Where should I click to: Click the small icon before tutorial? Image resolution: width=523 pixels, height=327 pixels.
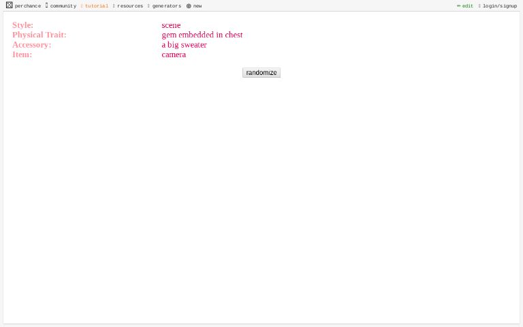point(82,6)
